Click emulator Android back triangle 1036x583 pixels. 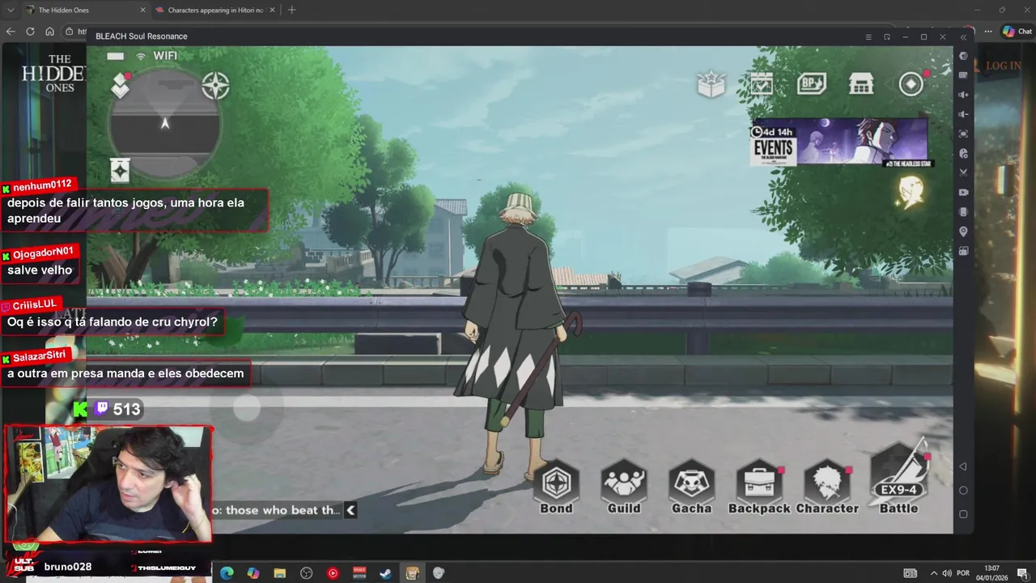pos(963,466)
